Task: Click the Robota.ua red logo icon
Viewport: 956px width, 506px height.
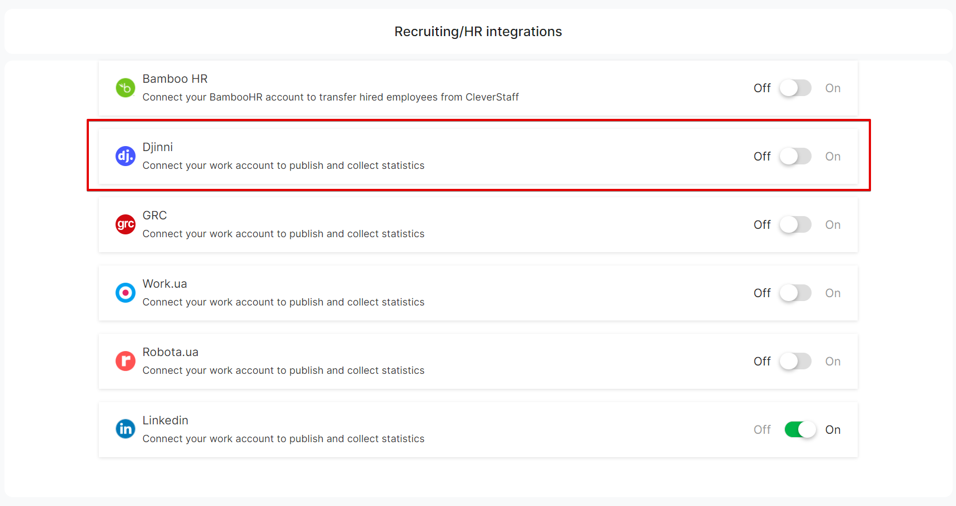Action: [x=125, y=361]
